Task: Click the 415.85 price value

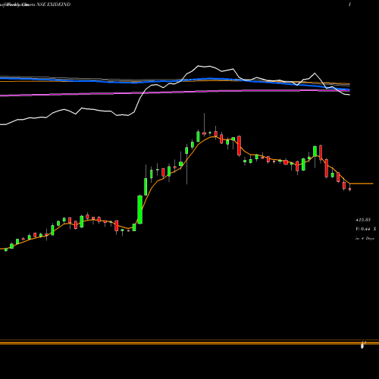Action: click(x=363, y=220)
